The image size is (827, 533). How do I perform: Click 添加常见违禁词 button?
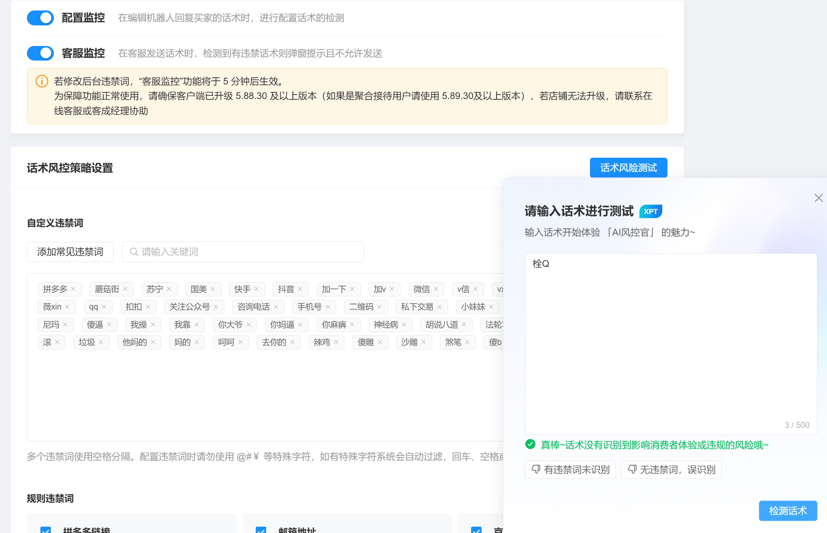70,252
